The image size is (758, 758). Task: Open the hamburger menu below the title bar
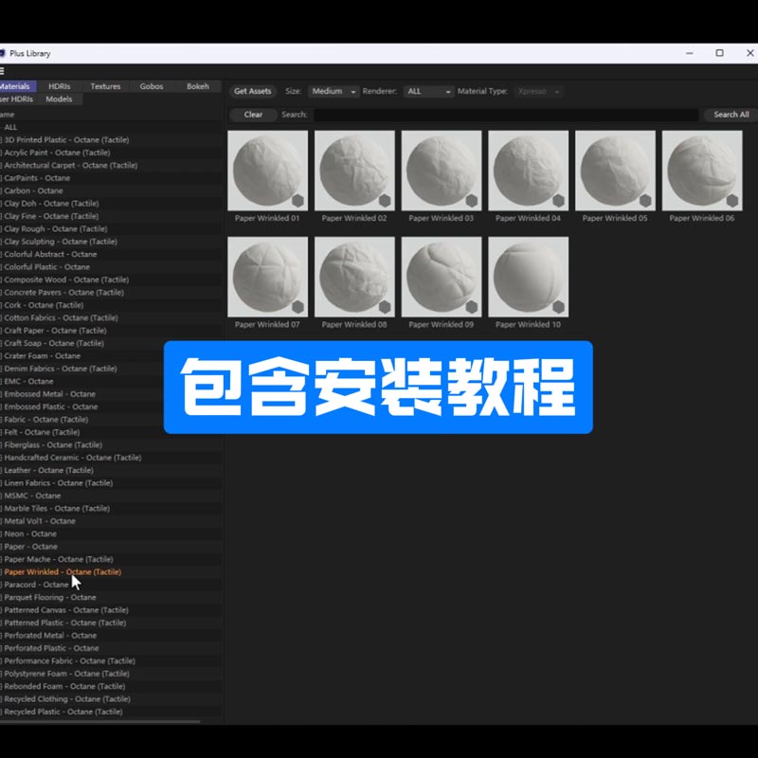[3, 70]
